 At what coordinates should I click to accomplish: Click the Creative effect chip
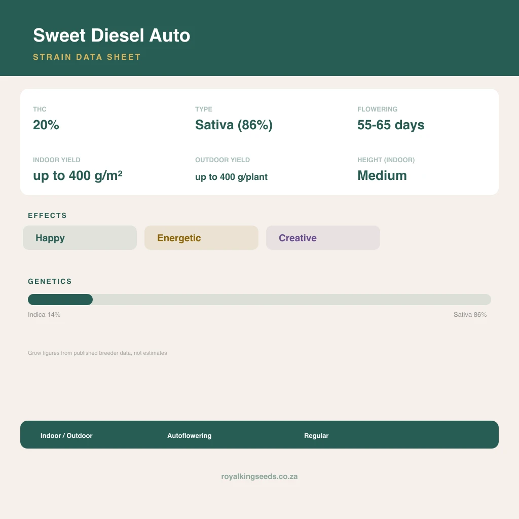click(x=323, y=238)
